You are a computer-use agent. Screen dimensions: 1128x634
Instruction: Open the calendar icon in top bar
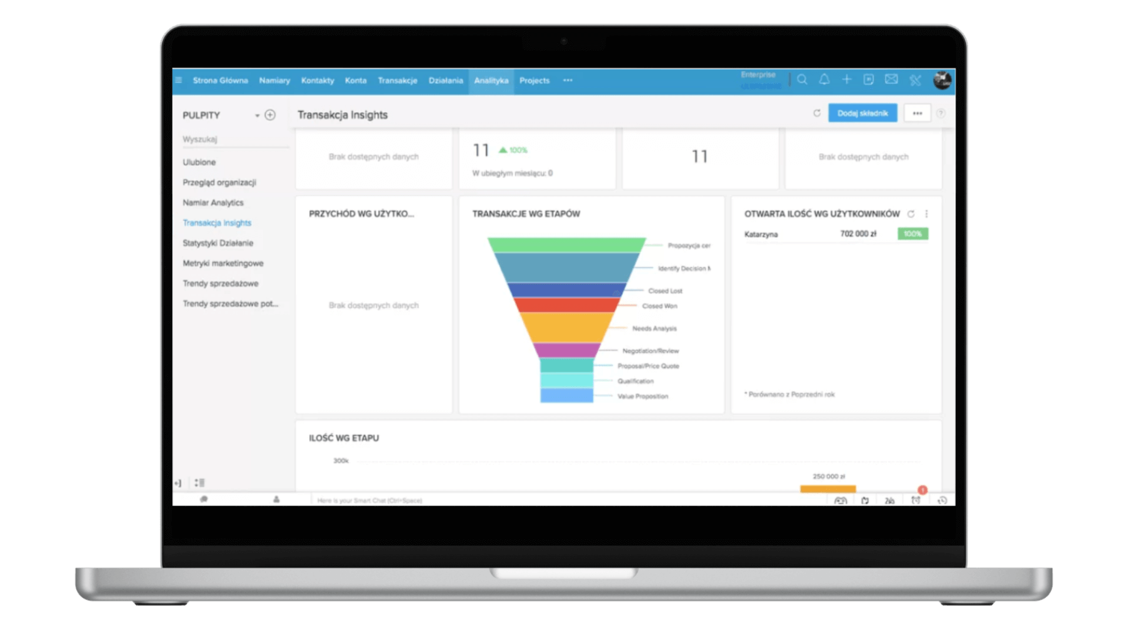pyautogui.click(x=869, y=80)
